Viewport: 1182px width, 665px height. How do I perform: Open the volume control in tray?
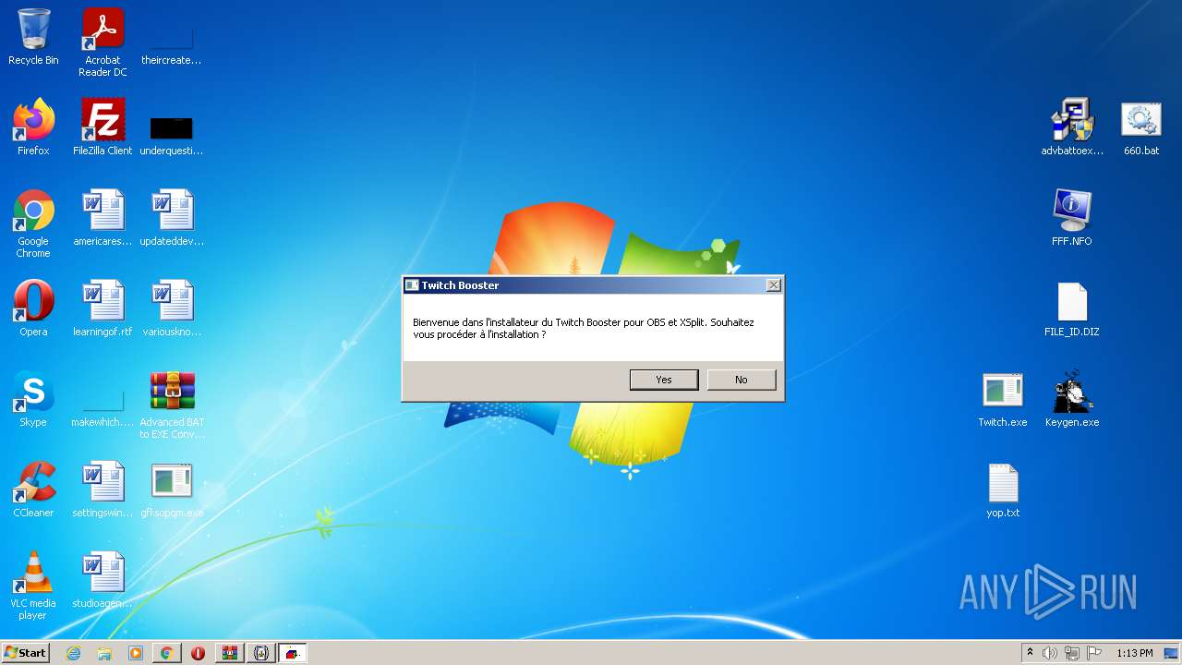[1050, 653]
